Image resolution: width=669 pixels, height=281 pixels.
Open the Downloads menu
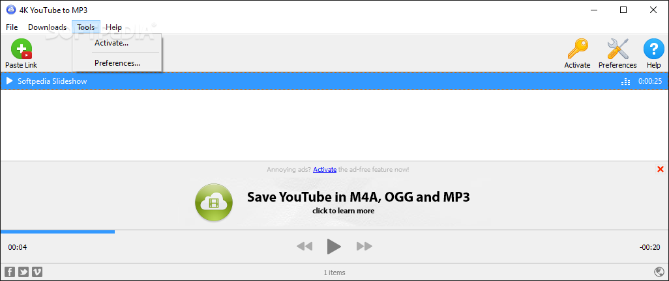click(x=47, y=27)
